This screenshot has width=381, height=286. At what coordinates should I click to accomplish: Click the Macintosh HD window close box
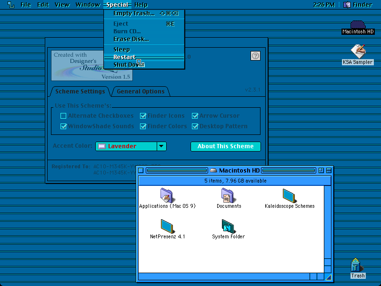pos(141,171)
